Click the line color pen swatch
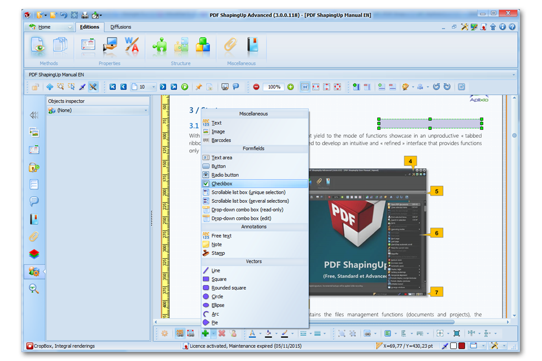 pos(284,333)
